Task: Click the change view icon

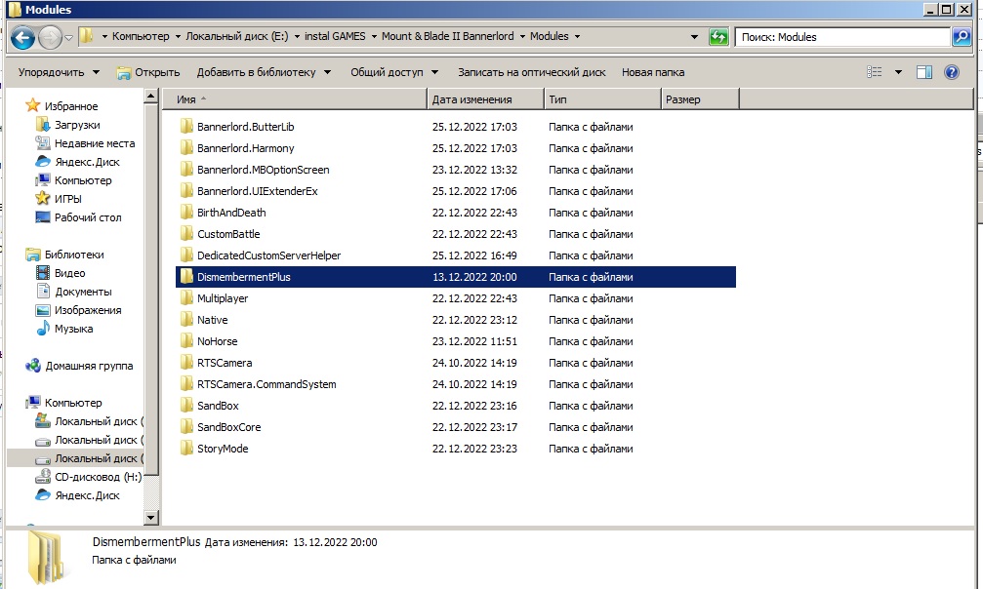Action: click(x=875, y=72)
